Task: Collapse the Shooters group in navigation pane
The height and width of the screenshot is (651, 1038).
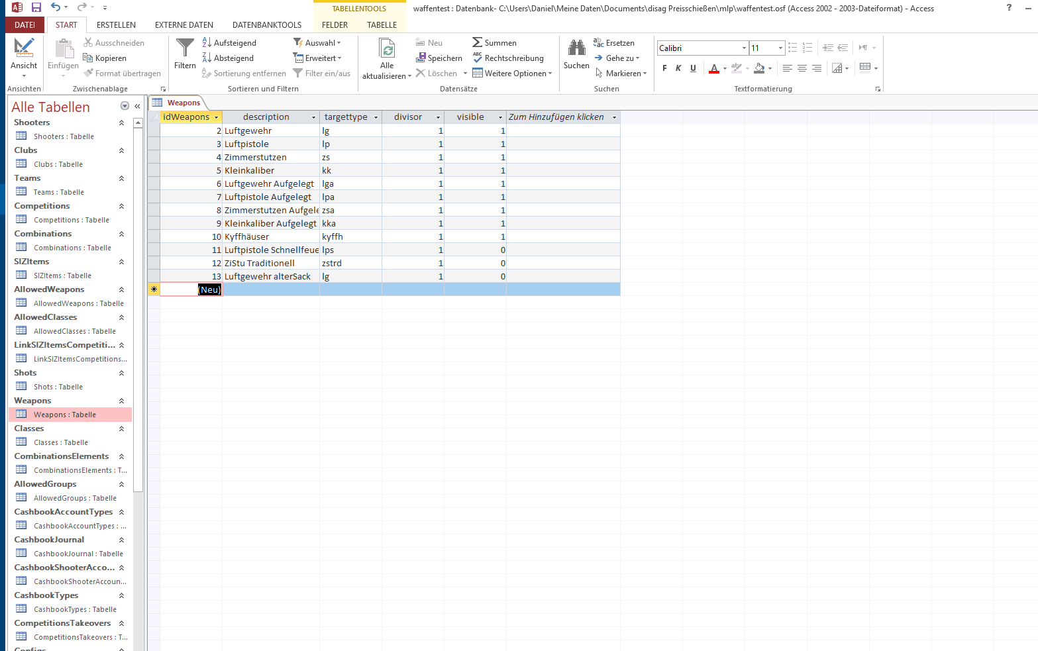Action: coord(121,123)
